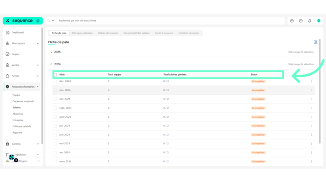Click the Mon espace person icon
Screen dimensions: 326x183
coord(8,44)
